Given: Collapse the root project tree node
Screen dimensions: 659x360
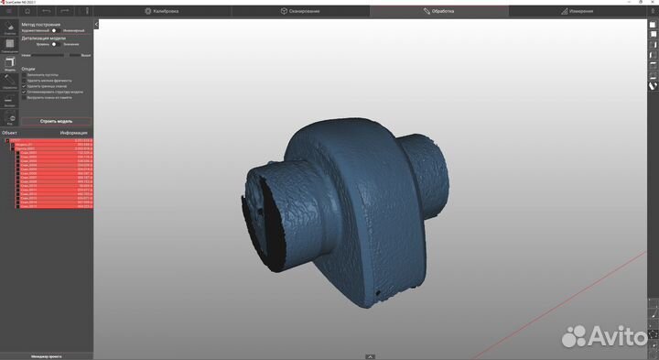Looking at the screenshot, I should click(7, 140).
